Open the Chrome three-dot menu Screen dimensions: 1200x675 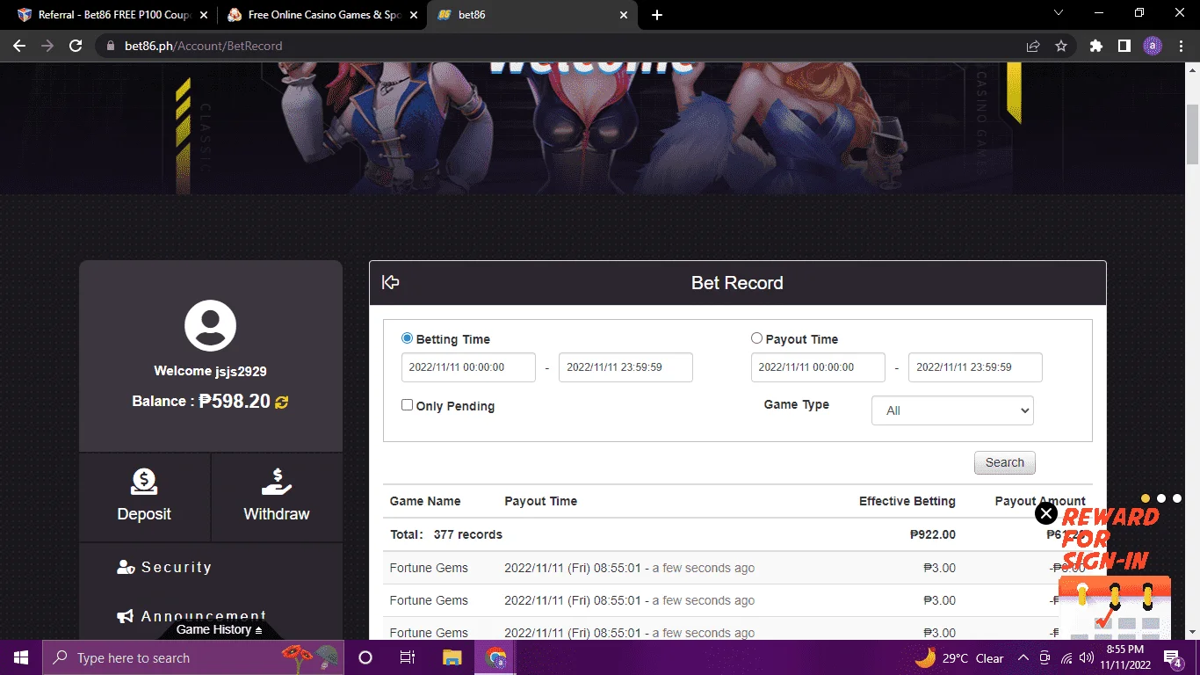(x=1181, y=46)
